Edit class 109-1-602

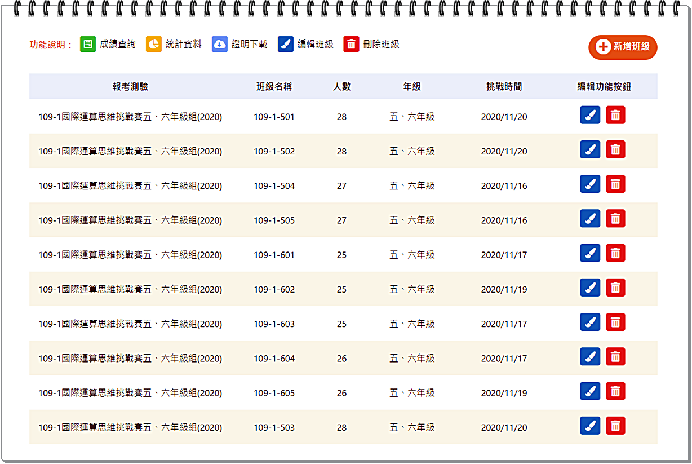point(590,288)
